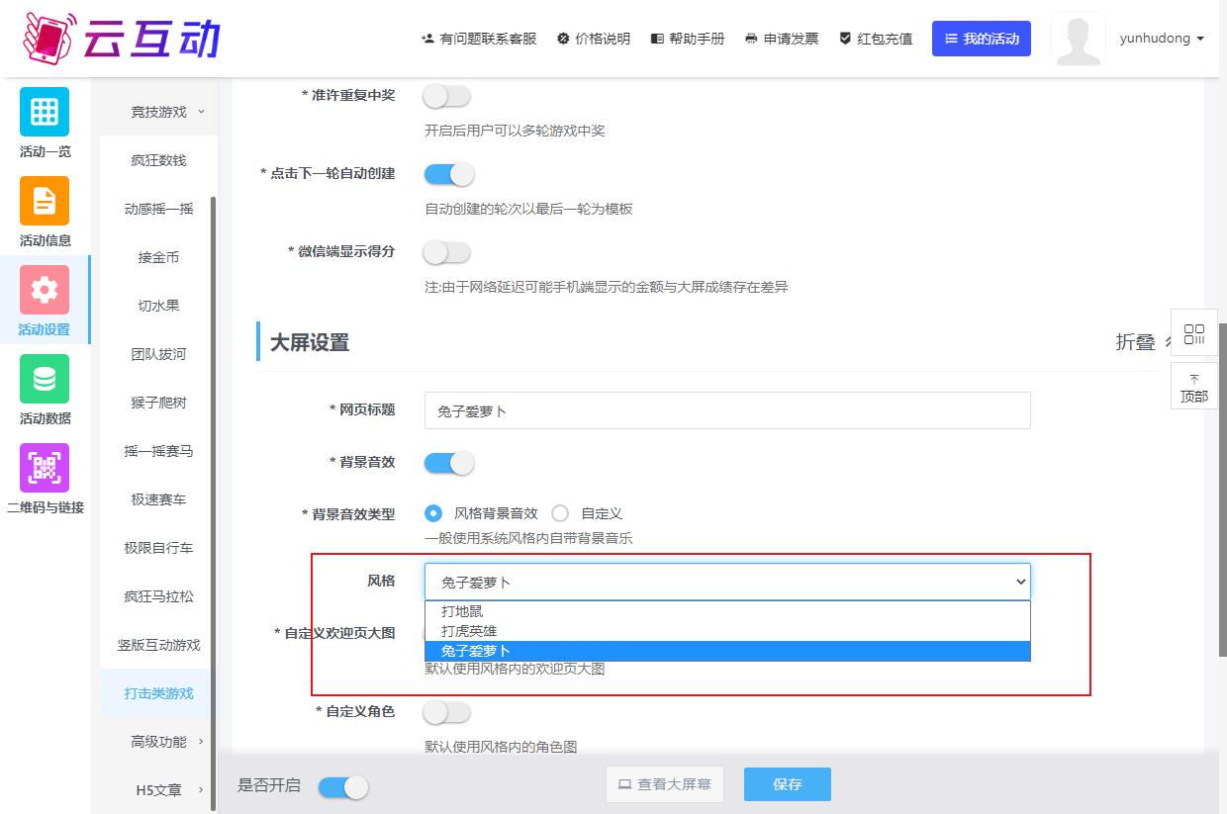The image size is (1227, 814).
Task: Open the 接金币 sidebar item
Action: click(158, 257)
